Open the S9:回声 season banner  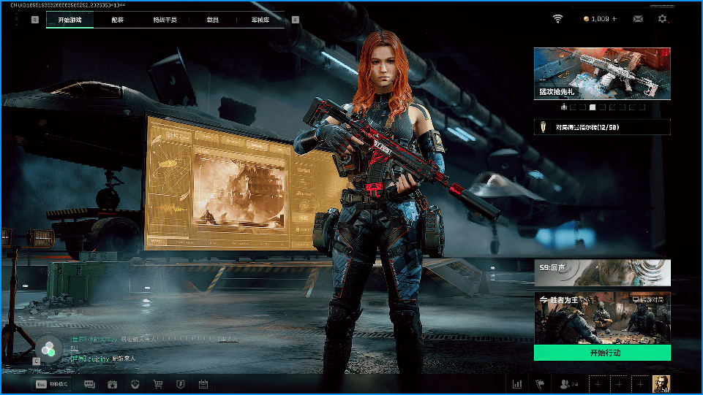(x=602, y=272)
